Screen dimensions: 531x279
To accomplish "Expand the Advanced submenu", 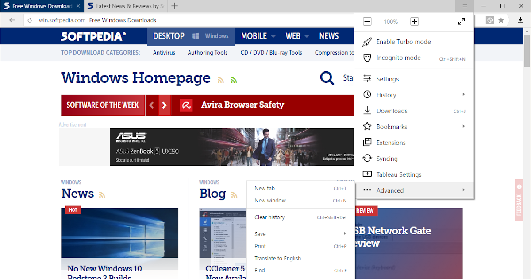I will (414, 190).
